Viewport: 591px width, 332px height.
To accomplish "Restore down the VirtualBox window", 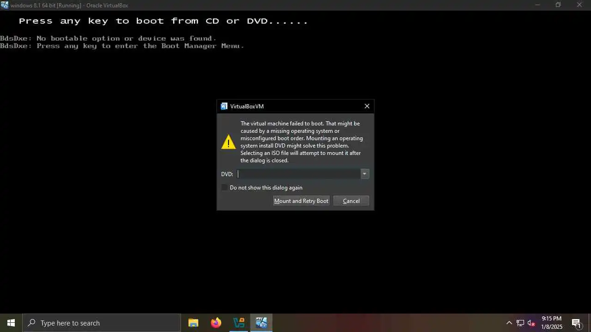I will (558, 5).
